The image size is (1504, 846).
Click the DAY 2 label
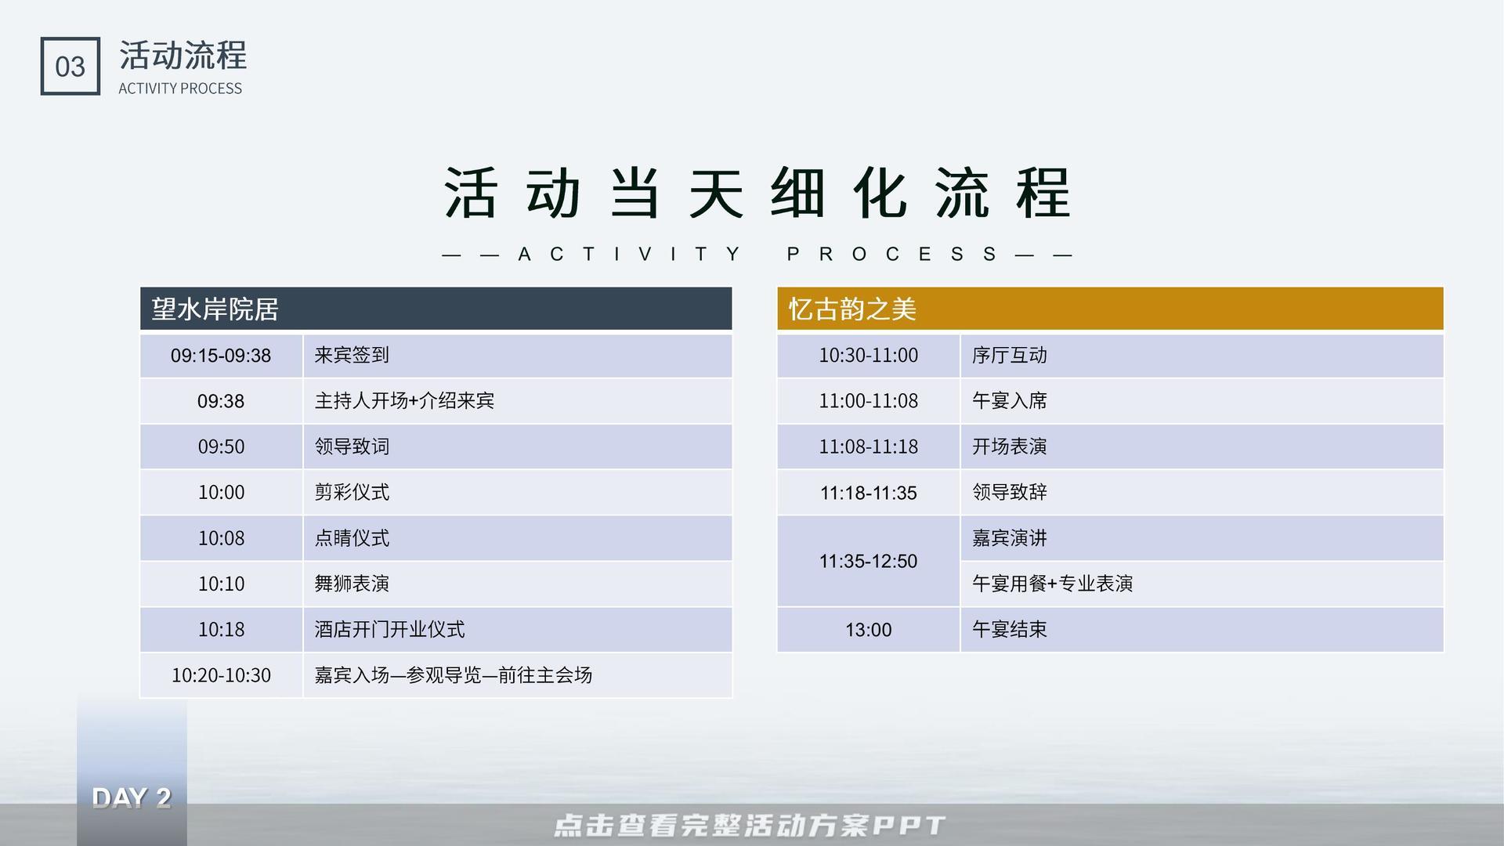point(132,798)
